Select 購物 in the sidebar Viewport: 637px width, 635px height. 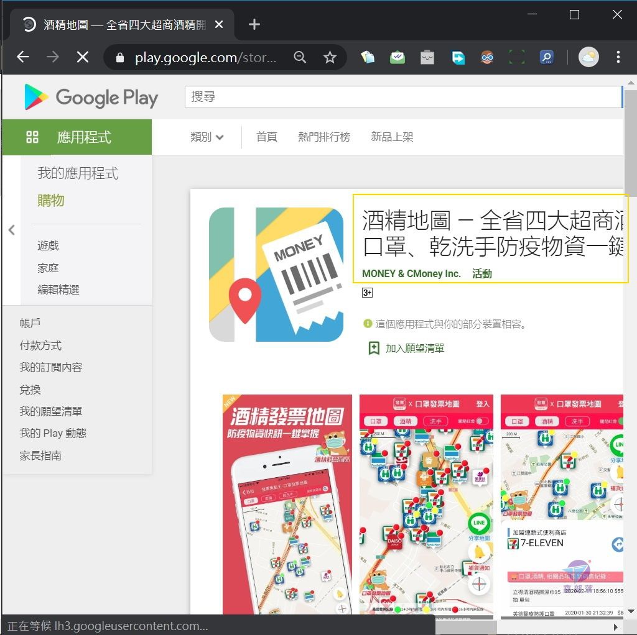click(51, 201)
